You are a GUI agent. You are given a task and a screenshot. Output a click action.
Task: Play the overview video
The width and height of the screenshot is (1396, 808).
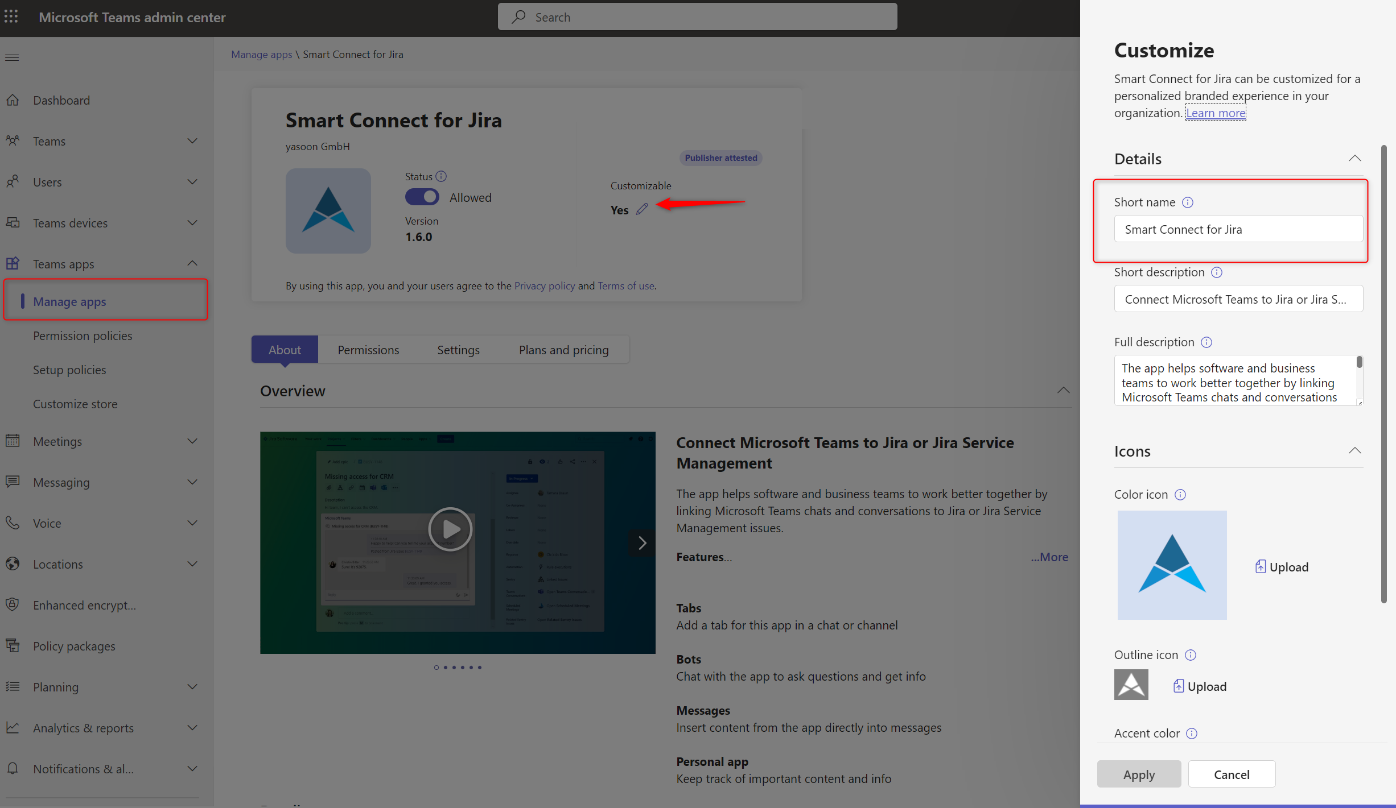point(450,529)
